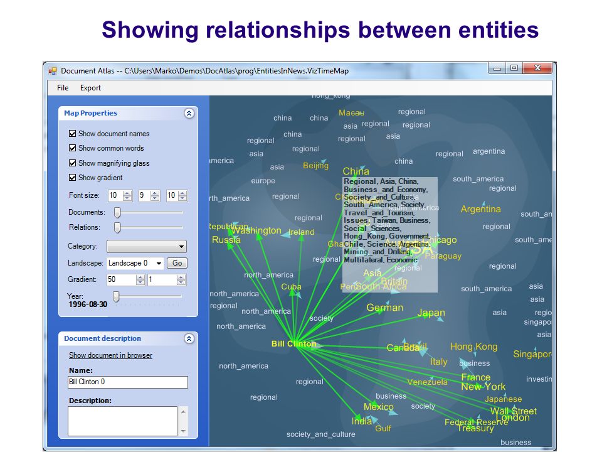Click the Hong Kong entity label
602x452 pixels.
click(474, 347)
